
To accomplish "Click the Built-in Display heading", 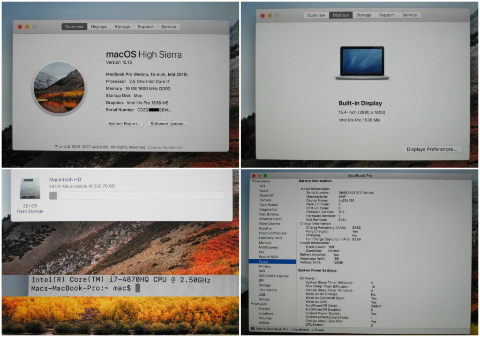I will point(360,103).
